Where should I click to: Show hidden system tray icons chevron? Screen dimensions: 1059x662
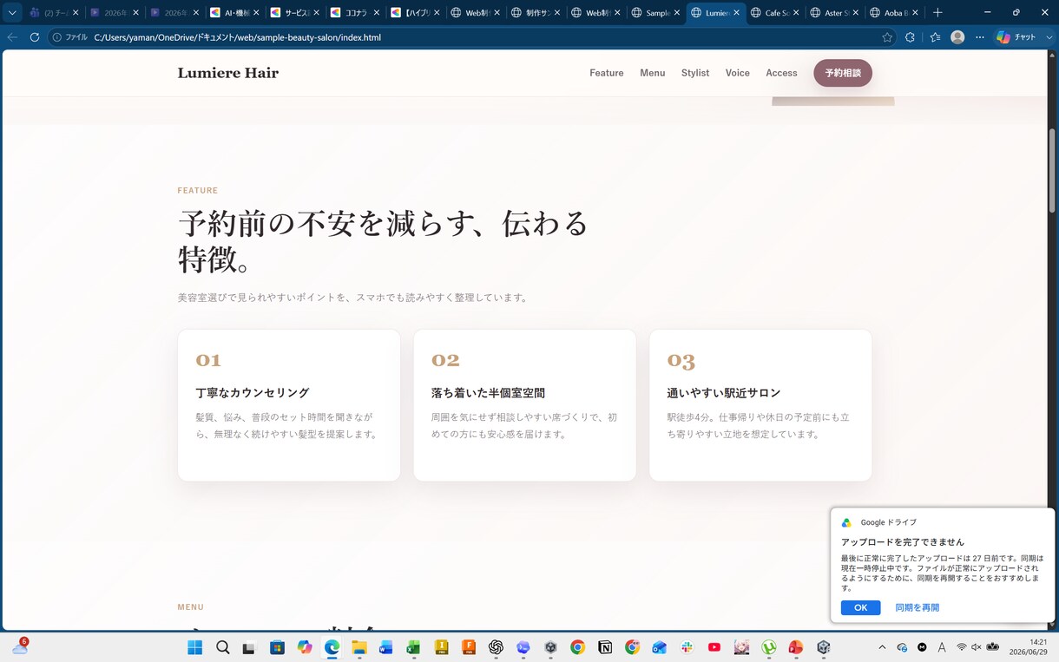tap(882, 647)
